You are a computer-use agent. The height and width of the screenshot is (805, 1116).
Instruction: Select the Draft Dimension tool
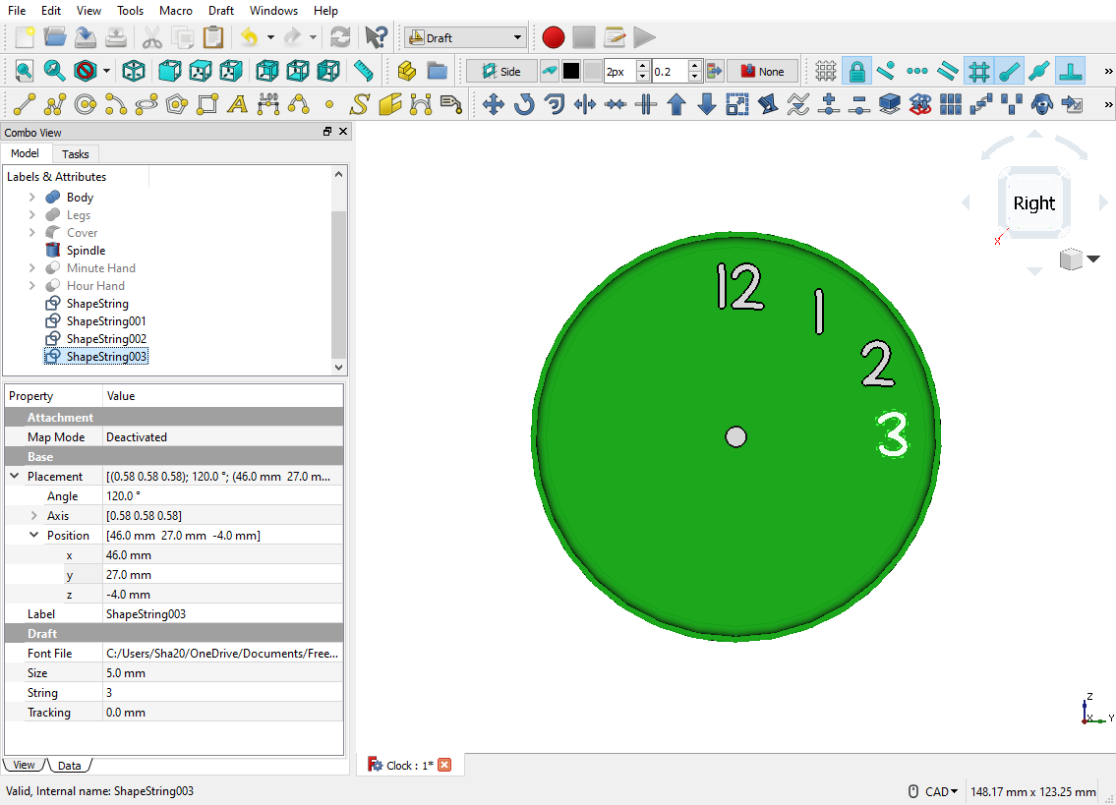(268, 104)
